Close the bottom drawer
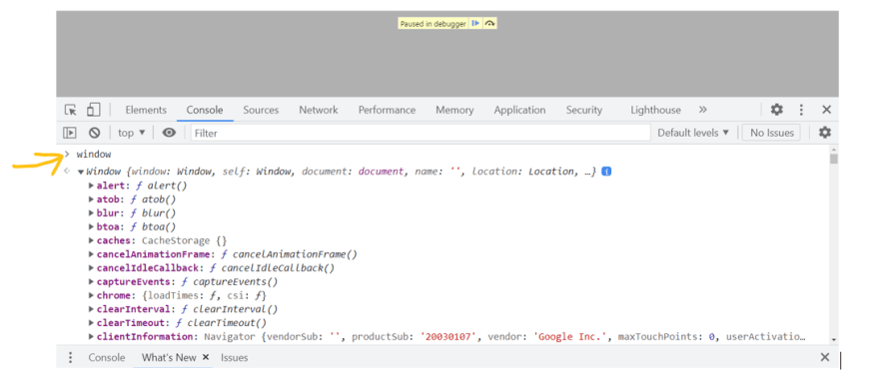Image resolution: width=879 pixels, height=388 pixels. 825,357
